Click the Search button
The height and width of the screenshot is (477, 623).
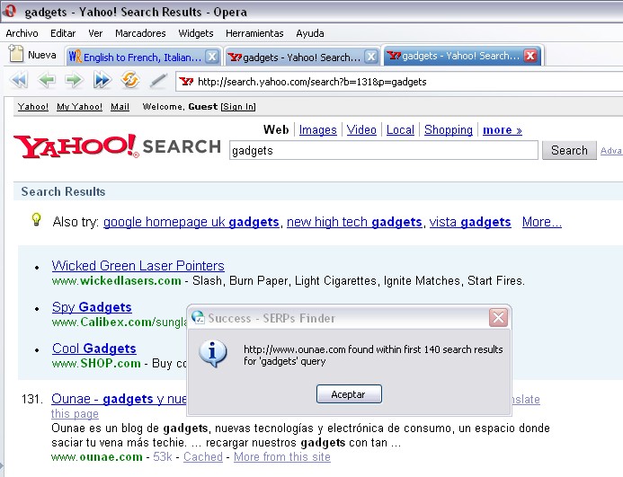569,150
